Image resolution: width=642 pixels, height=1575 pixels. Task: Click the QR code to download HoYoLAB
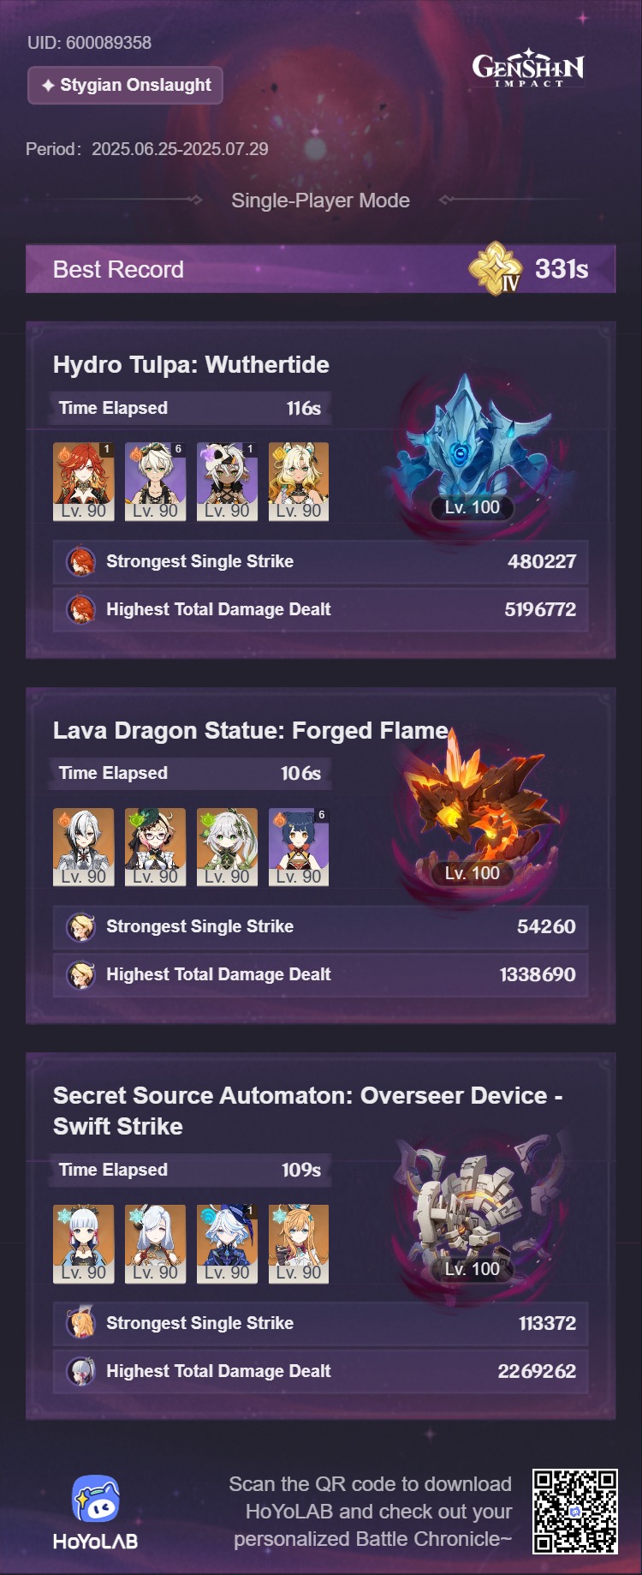pos(574,1512)
